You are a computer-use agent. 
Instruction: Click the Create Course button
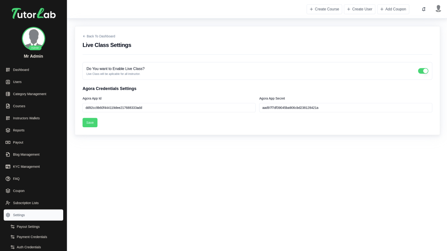[x=324, y=9]
